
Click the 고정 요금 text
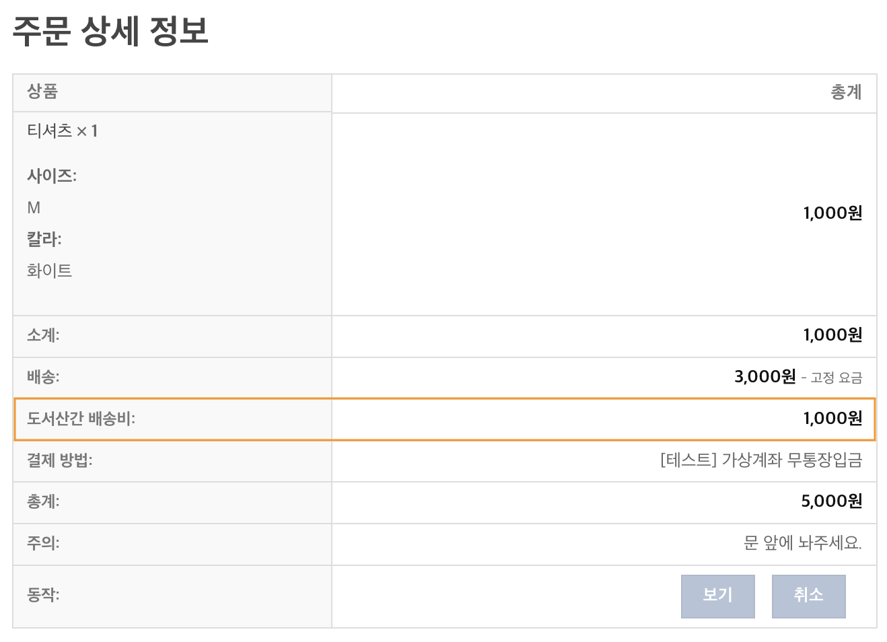click(x=837, y=378)
